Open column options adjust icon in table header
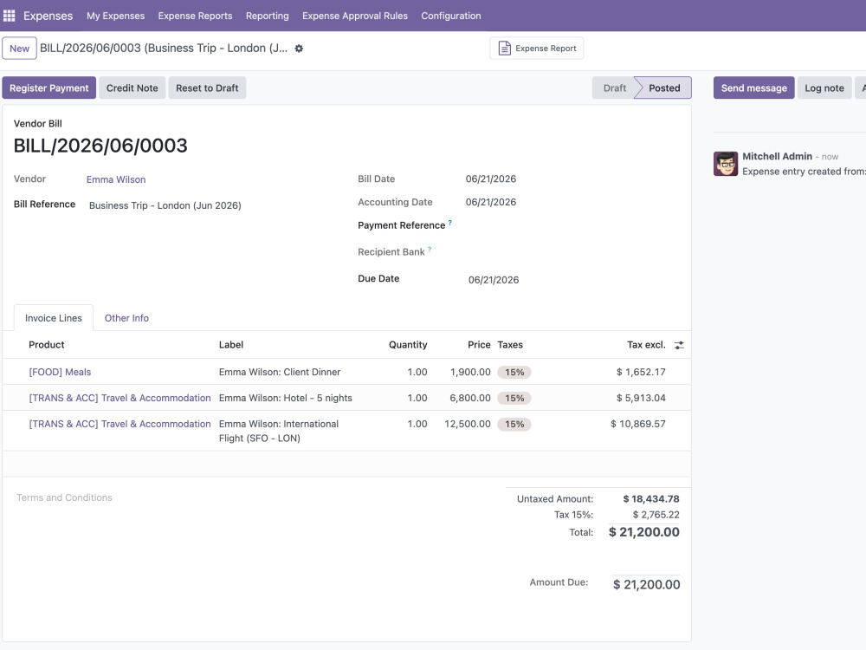Viewport: 866px width, 650px height. (x=679, y=345)
